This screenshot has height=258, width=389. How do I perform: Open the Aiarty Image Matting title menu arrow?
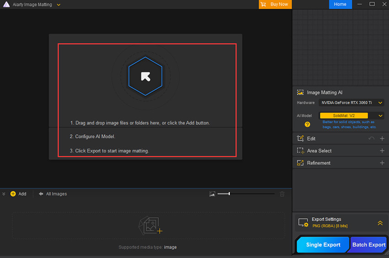[x=59, y=5]
